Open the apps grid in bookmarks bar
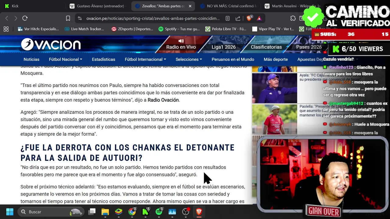390x219 pixels. (6, 29)
